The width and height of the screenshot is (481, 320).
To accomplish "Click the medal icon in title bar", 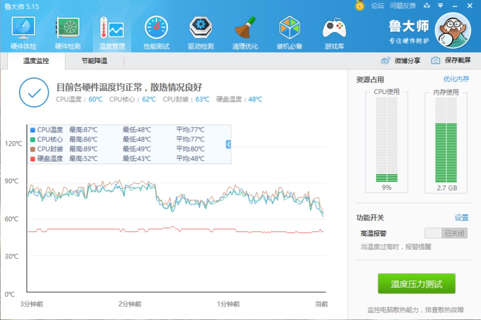I will click(360, 6).
